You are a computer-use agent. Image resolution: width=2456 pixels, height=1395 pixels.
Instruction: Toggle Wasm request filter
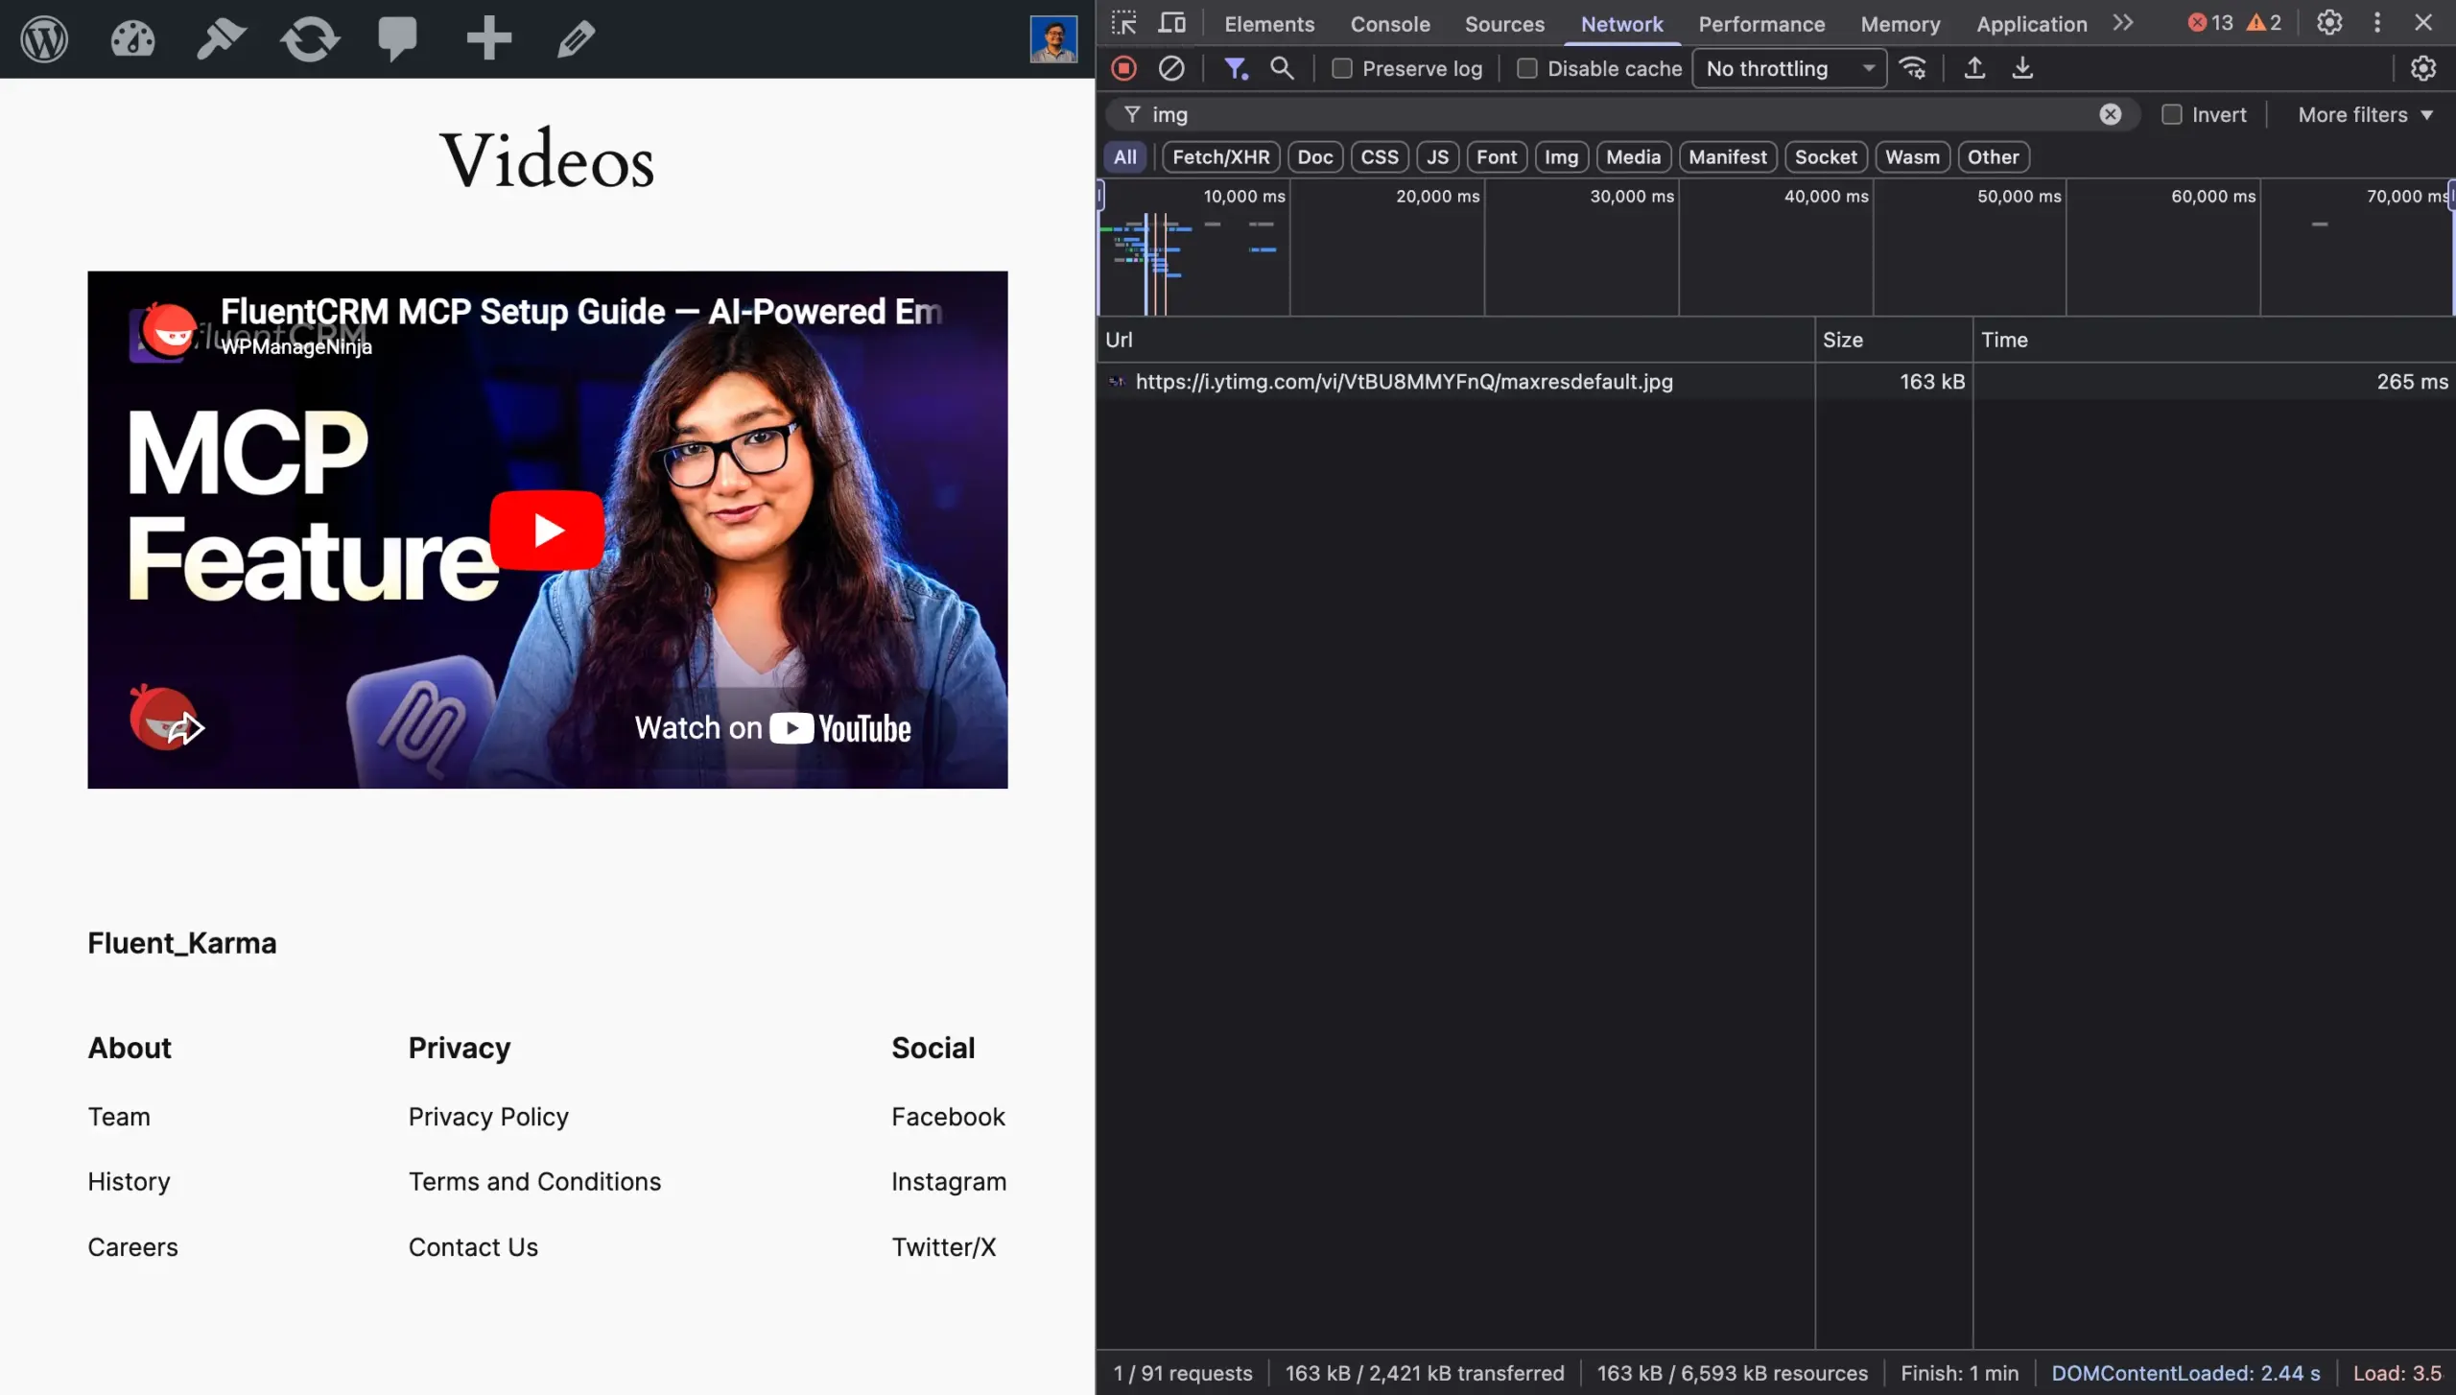(1912, 157)
